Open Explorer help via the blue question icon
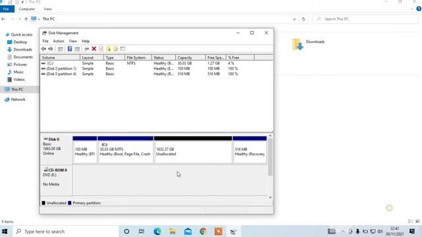This screenshot has width=422, height=237. pos(419,9)
